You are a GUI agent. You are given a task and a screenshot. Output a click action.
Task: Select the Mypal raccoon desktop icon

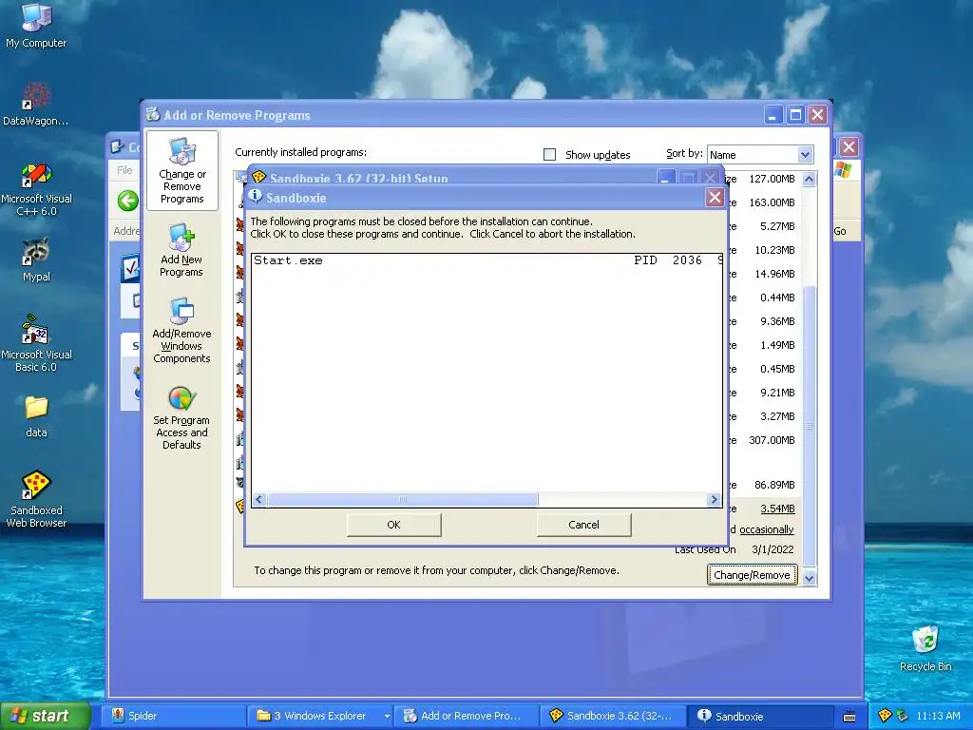[x=36, y=259]
